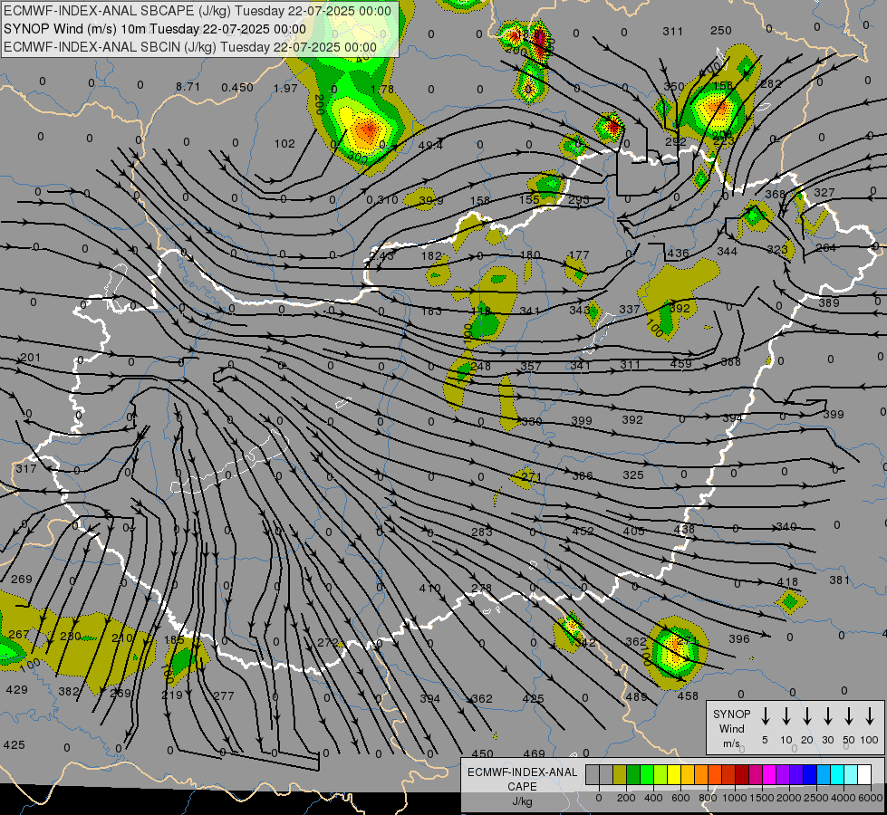
Task: Click the 1500 tick in CAPE legend
Action: [761, 798]
